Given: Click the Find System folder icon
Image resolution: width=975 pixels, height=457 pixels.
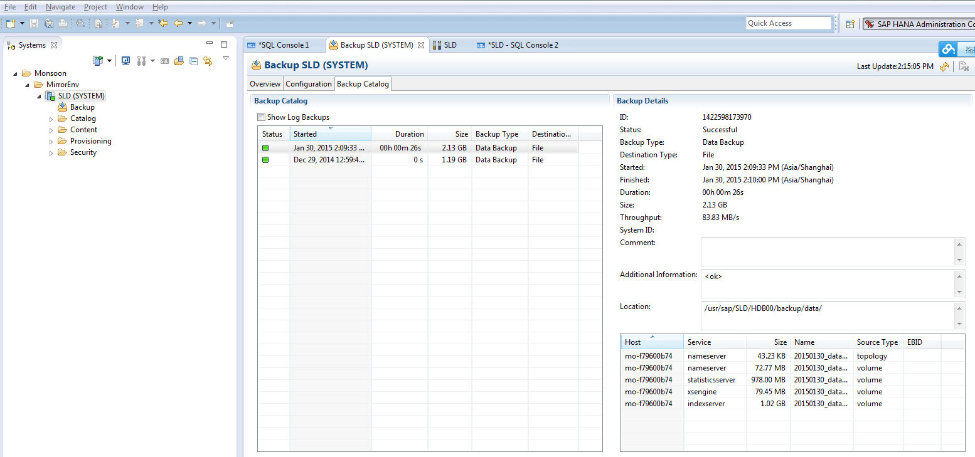Looking at the screenshot, I should coord(179,61).
